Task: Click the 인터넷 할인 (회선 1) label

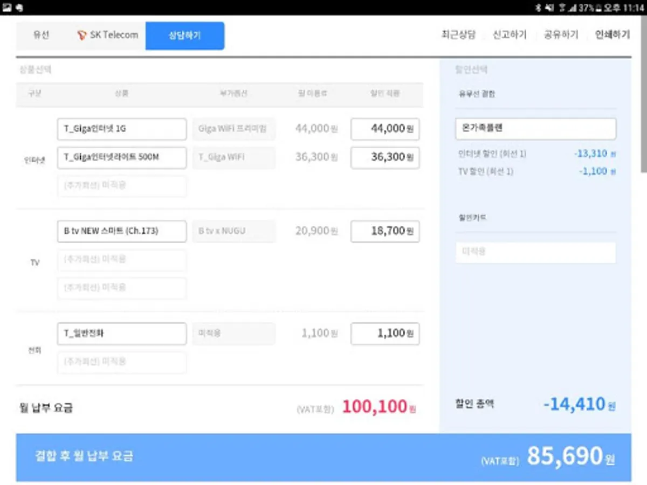Action: 492,154
